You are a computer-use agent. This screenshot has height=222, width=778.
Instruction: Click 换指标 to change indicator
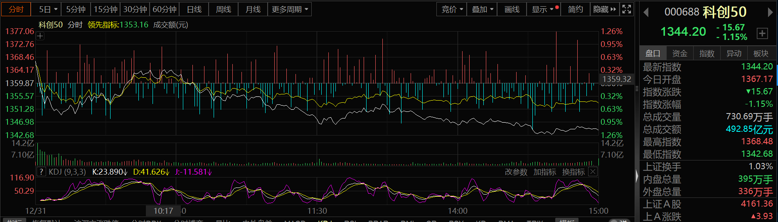point(573,172)
